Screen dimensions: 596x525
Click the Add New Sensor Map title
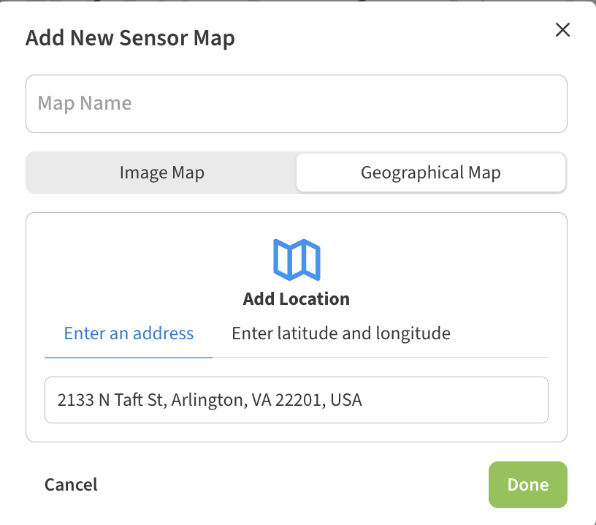[130, 38]
